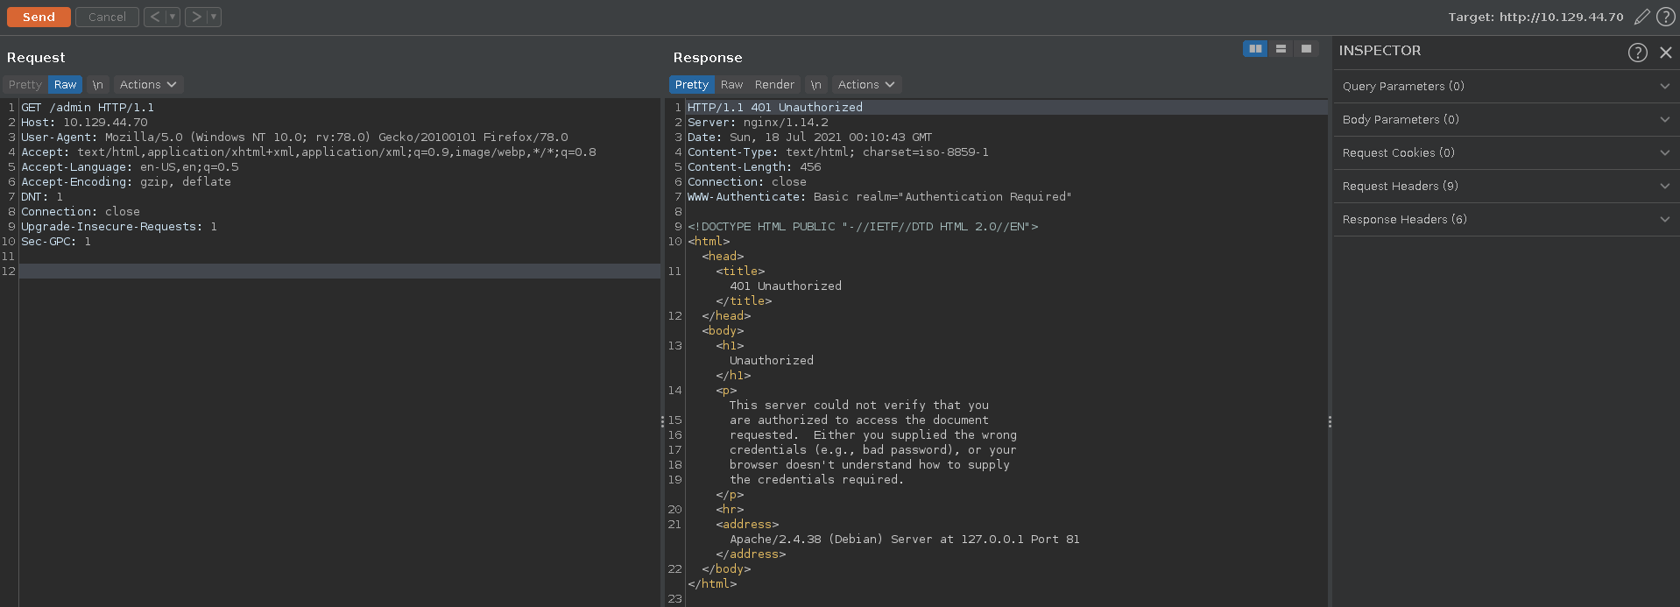Viewport: 1680px width, 607px height.
Task: Switch request view to Pretty tab
Action: 25,85
